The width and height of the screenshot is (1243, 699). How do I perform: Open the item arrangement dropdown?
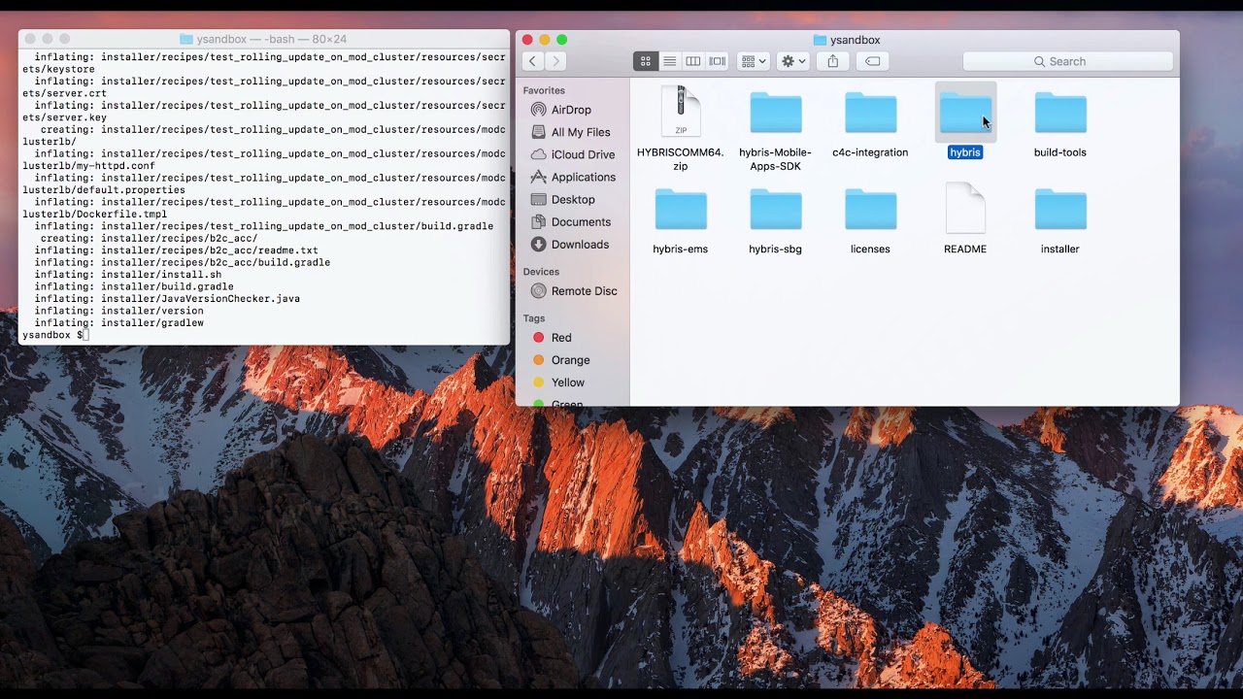tap(754, 61)
